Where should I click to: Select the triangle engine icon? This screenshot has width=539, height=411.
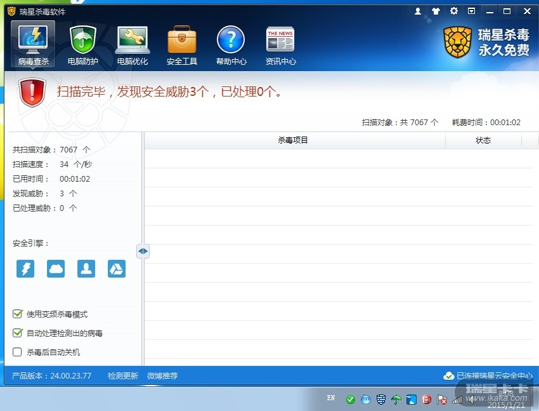pyautogui.click(x=117, y=269)
